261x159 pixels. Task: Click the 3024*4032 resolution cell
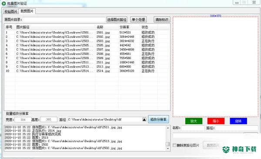(x=127, y=41)
